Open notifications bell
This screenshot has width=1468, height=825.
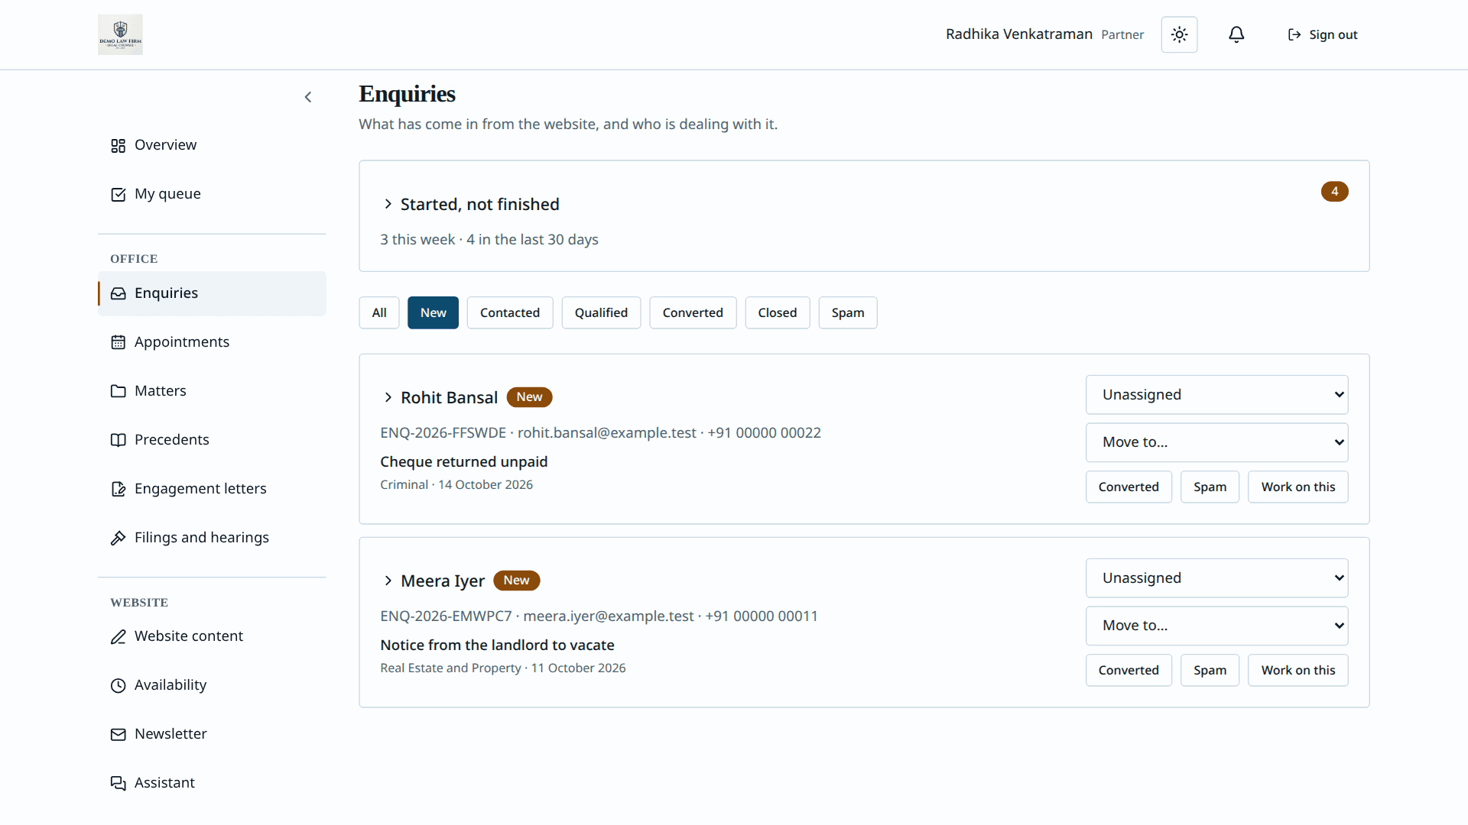1236,34
